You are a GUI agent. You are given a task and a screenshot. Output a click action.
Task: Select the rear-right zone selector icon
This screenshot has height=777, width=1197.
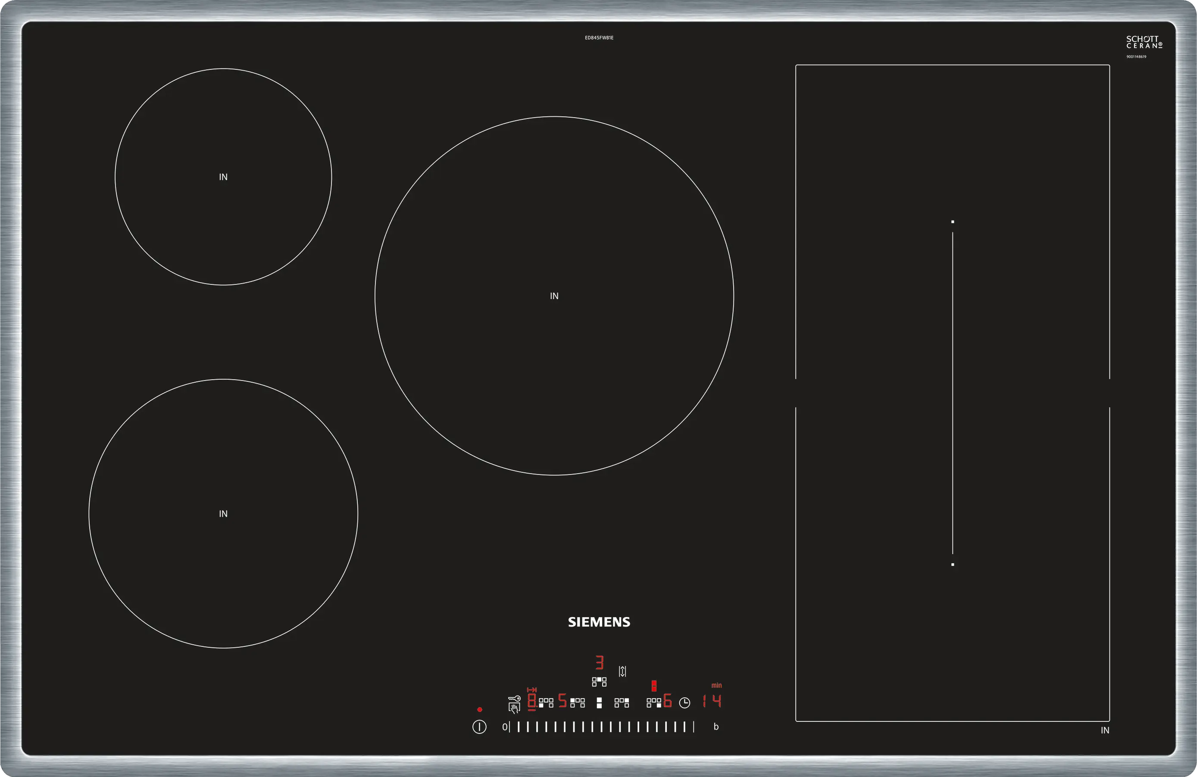pos(622,703)
